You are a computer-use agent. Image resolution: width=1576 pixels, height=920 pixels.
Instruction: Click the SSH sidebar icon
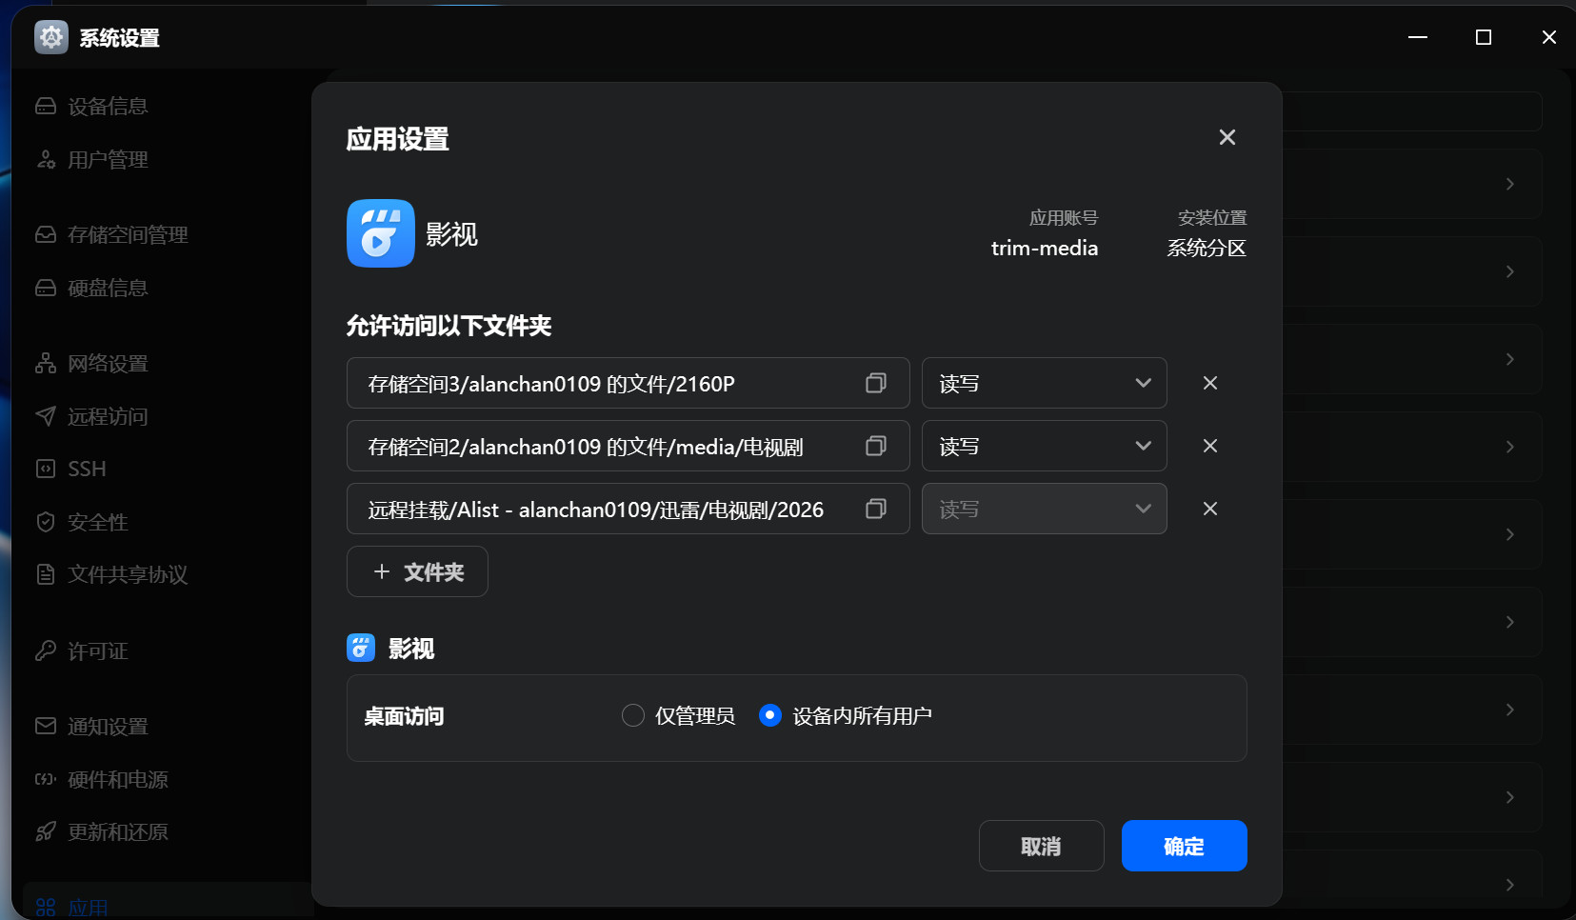tap(45, 468)
